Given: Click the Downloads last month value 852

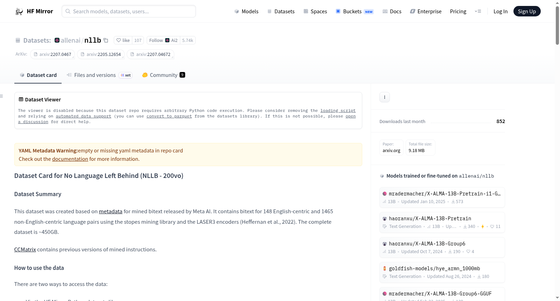Looking at the screenshot, I should [x=500, y=121].
